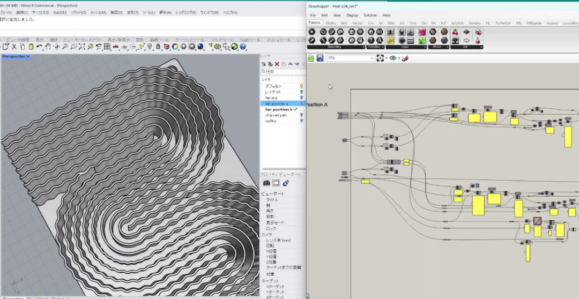Click the lock objects padlock icon
The image size is (579, 299).
click(x=158, y=47)
